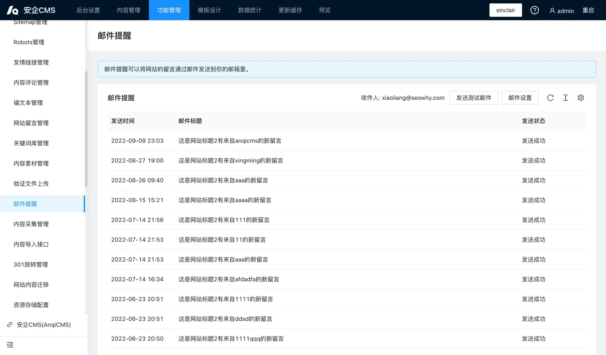Click the sinclair button
606x355 pixels.
click(x=505, y=10)
